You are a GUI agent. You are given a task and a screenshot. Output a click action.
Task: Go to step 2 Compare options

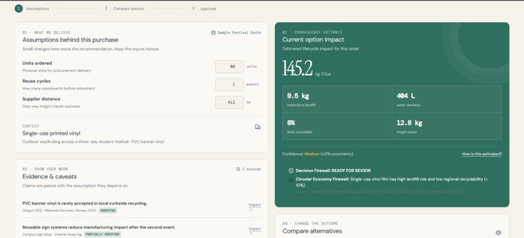(x=124, y=8)
